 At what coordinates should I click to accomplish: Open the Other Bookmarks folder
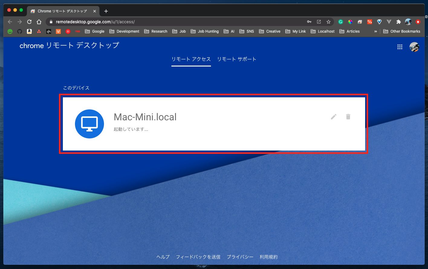[x=402, y=31]
